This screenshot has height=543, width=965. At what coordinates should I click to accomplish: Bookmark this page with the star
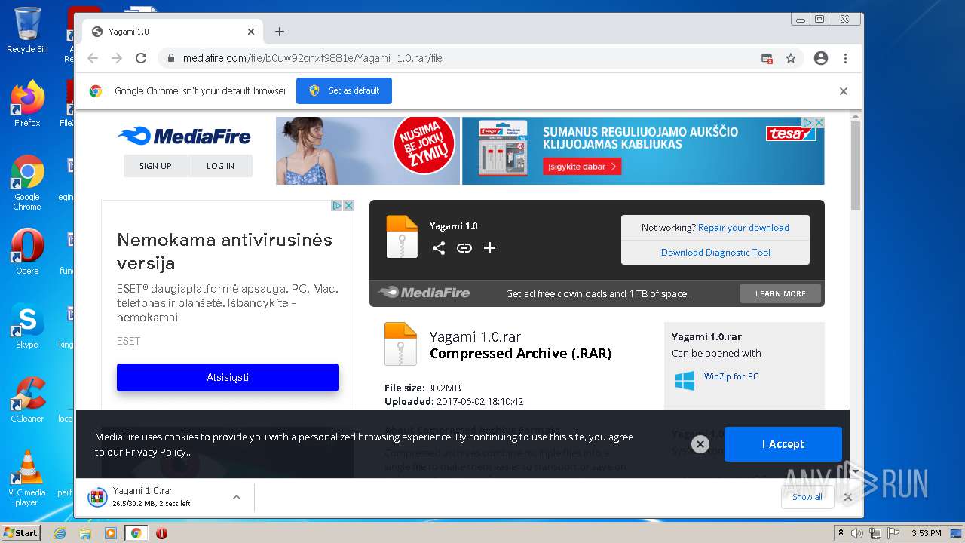[791, 58]
